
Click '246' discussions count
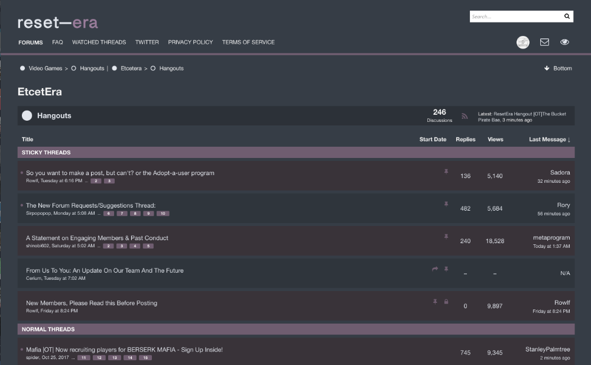(440, 112)
